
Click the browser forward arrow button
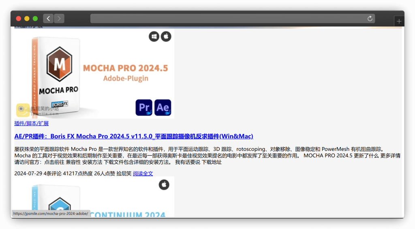pos(59,19)
